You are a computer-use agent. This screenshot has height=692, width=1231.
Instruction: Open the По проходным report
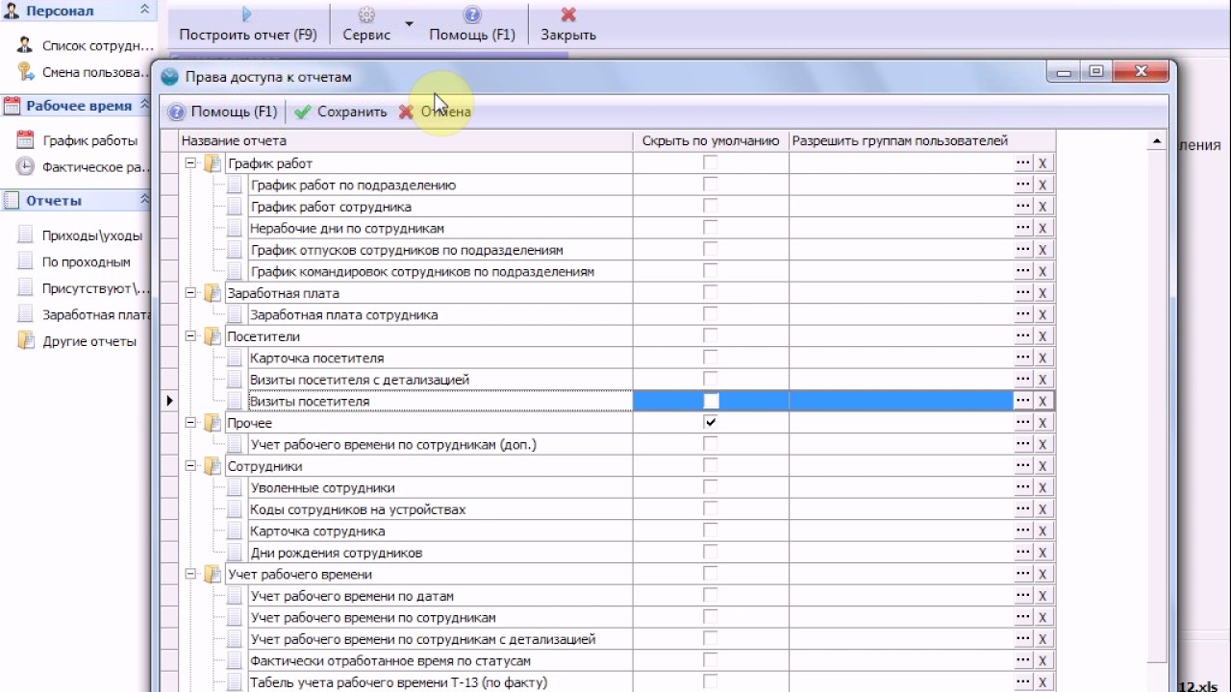click(74, 261)
